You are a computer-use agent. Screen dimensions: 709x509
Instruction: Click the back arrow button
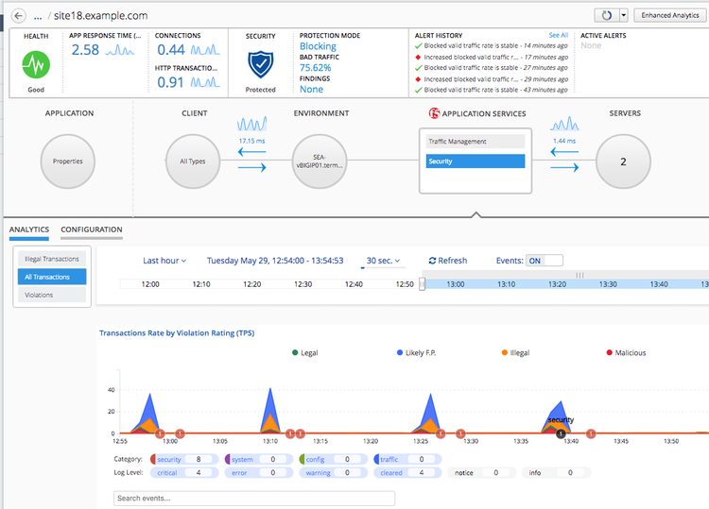18,16
